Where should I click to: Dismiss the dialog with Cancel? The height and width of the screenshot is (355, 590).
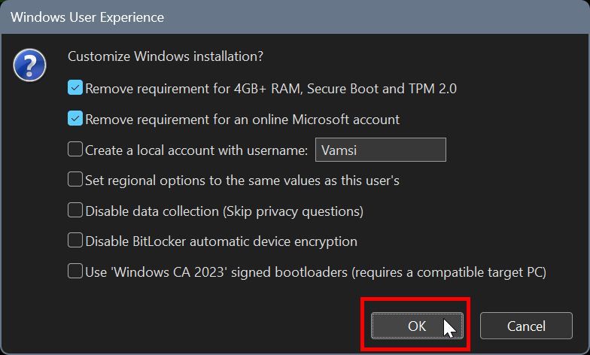point(526,326)
